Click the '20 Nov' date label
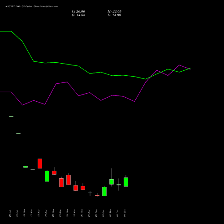The image size is (224, 224). tap(53, 213)
